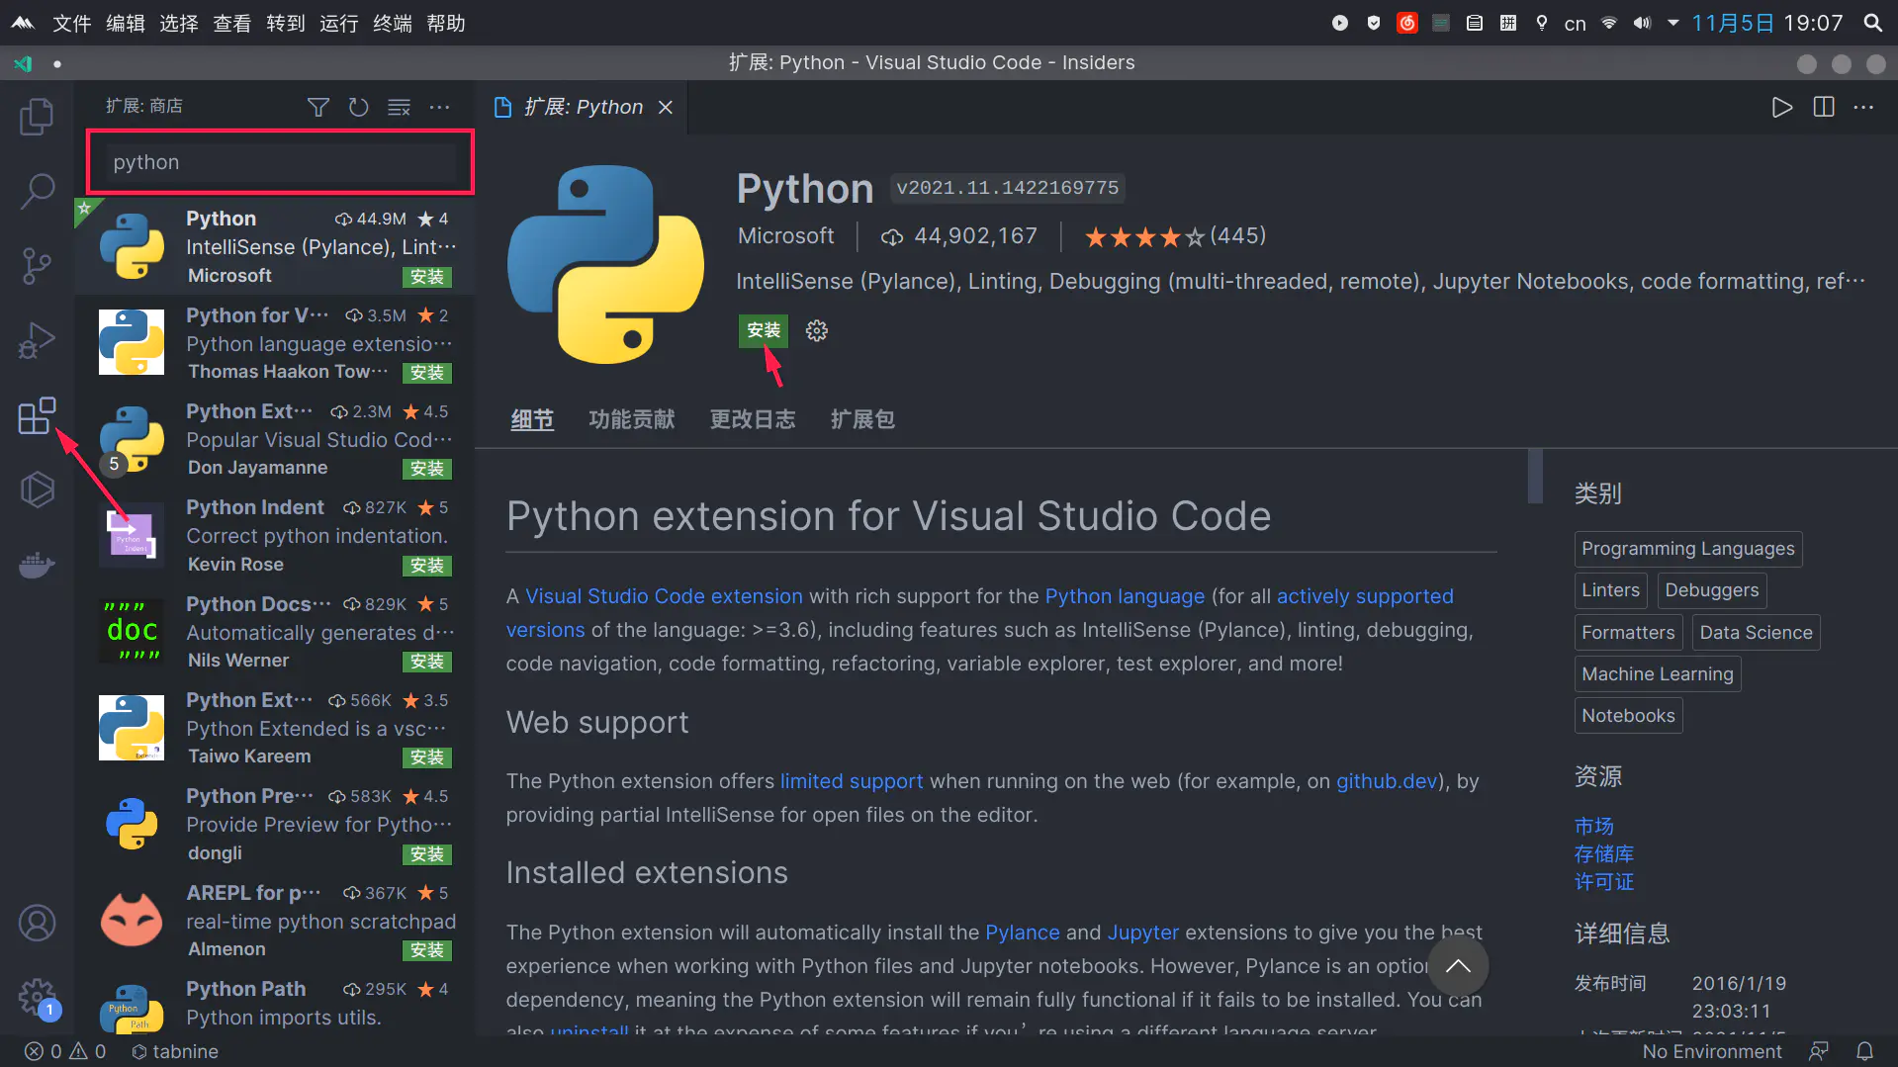Install the Python extension with green 安装 button

coord(763,330)
